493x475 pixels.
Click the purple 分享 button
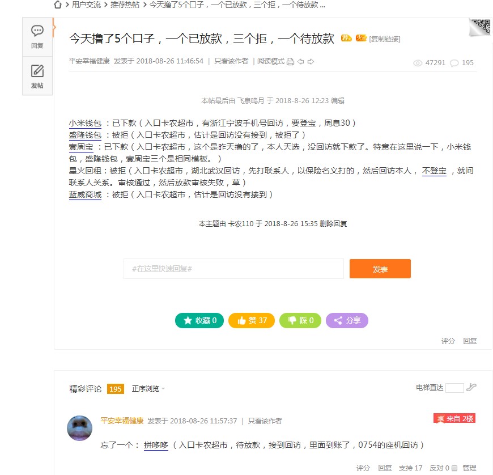pos(347,321)
